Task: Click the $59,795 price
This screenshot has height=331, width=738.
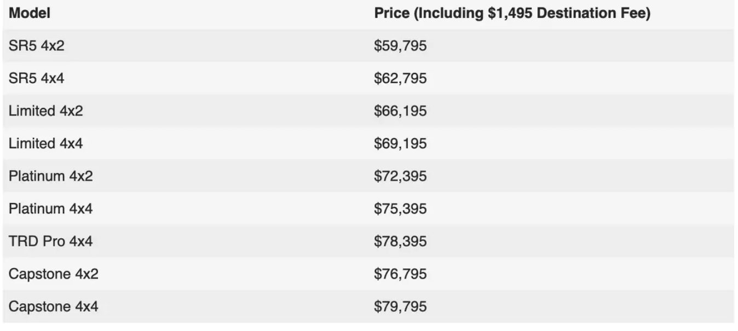Action: click(400, 46)
